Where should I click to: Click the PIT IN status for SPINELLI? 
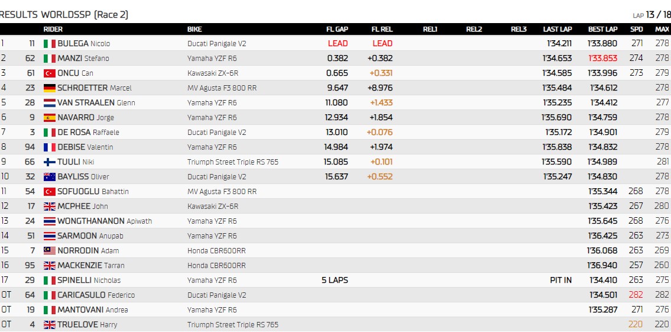[560, 280]
